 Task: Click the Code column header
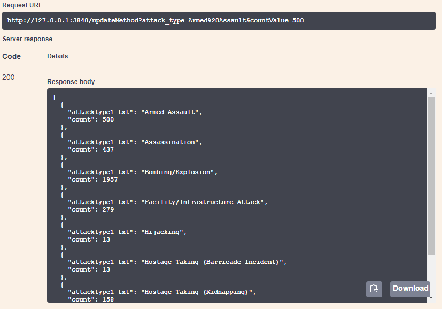click(12, 56)
